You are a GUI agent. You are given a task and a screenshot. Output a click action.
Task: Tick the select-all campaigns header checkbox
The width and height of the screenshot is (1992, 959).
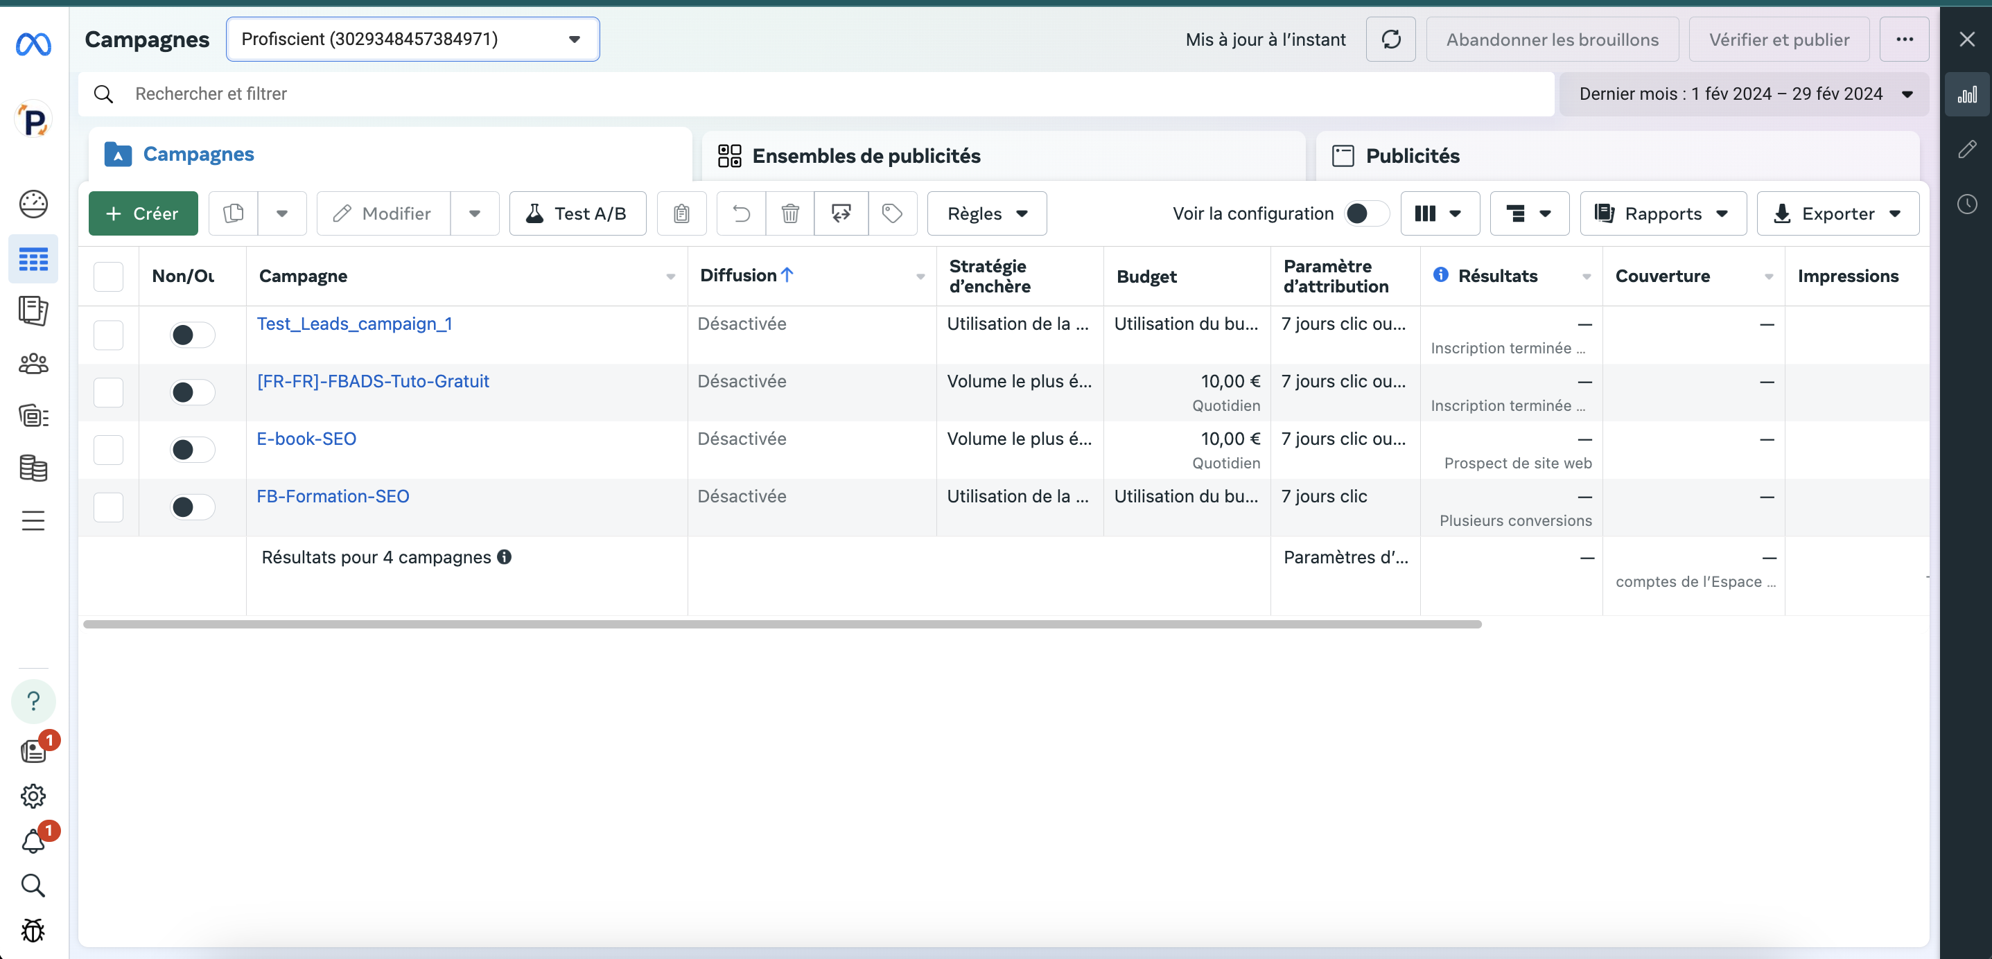coord(108,276)
